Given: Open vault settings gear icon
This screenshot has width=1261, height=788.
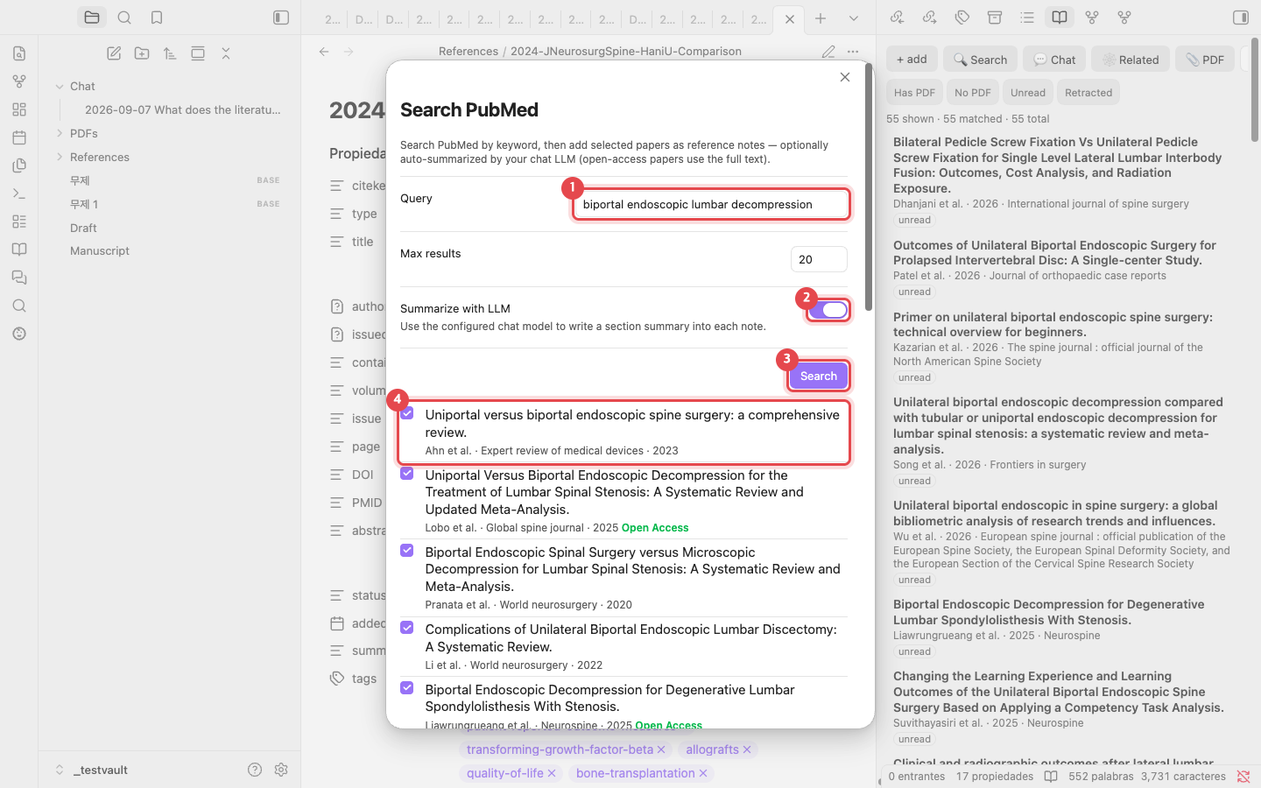Looking at the screenshot, I should point(281,770).
